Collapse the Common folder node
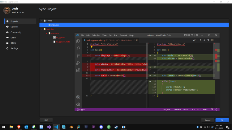232x130 pixels. coord(47,33)
